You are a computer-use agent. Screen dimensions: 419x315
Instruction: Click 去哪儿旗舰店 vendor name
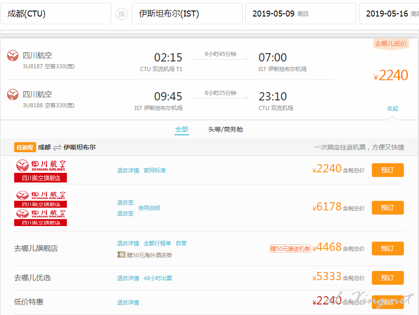36,249
